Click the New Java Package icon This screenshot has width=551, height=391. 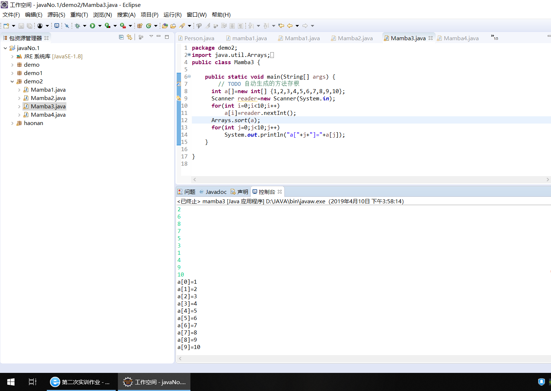coord(140,26)
